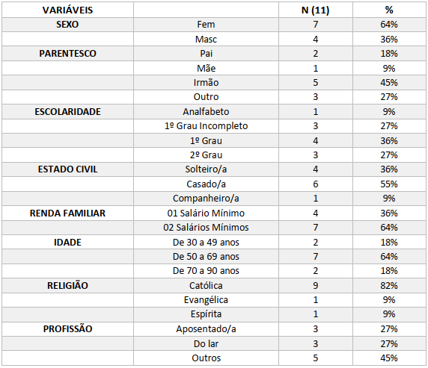Viewport: 428px width, 368px height.
Task: Select the 1º Grau Incompleto cell
Action: [x=206, y=126]
